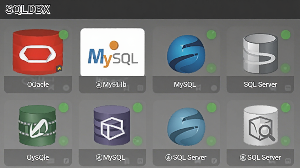Open the light blue sphere SQL Server icon
This screenshot has height=168, width=300.
pos(186,127)
